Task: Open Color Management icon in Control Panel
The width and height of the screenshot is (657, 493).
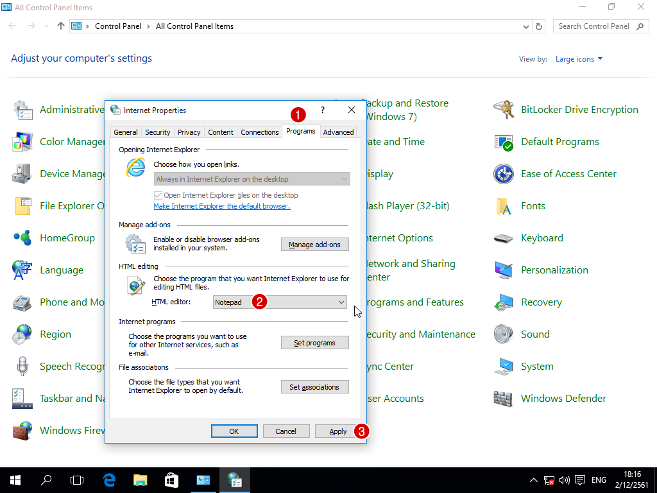Action: tap(22, 142)
